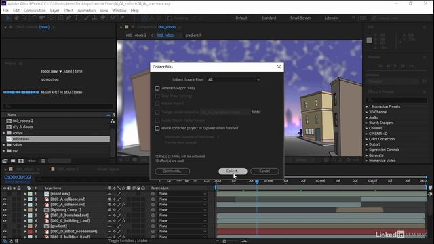Viewport: 434px width, 244px height.
Task: Select the Zoom tool in the toolbar
Action: tap(24, 18)
